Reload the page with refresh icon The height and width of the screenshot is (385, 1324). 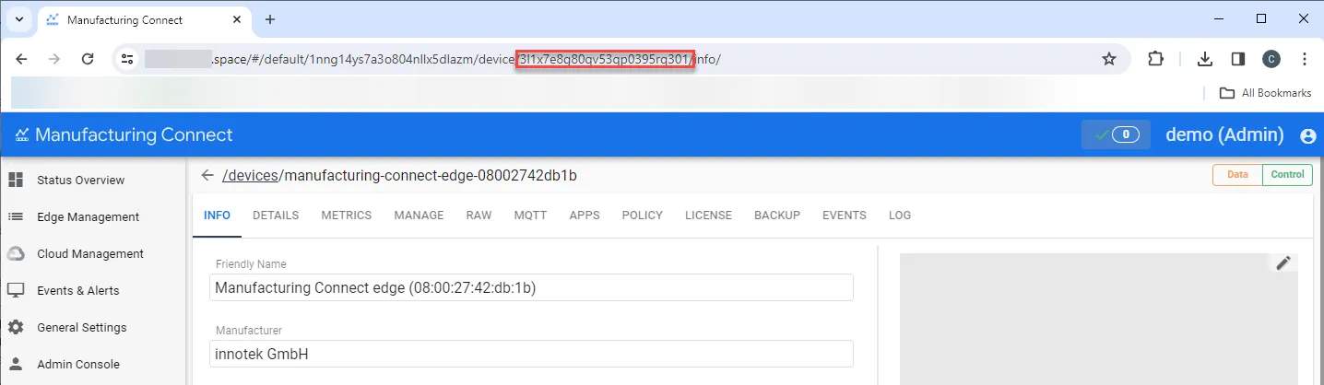(88, 59)
